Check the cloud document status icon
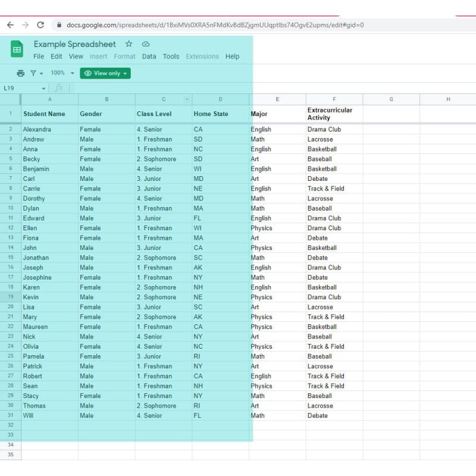Image resolution: width=476 pixels, height=476 pixels. [146, 44]
